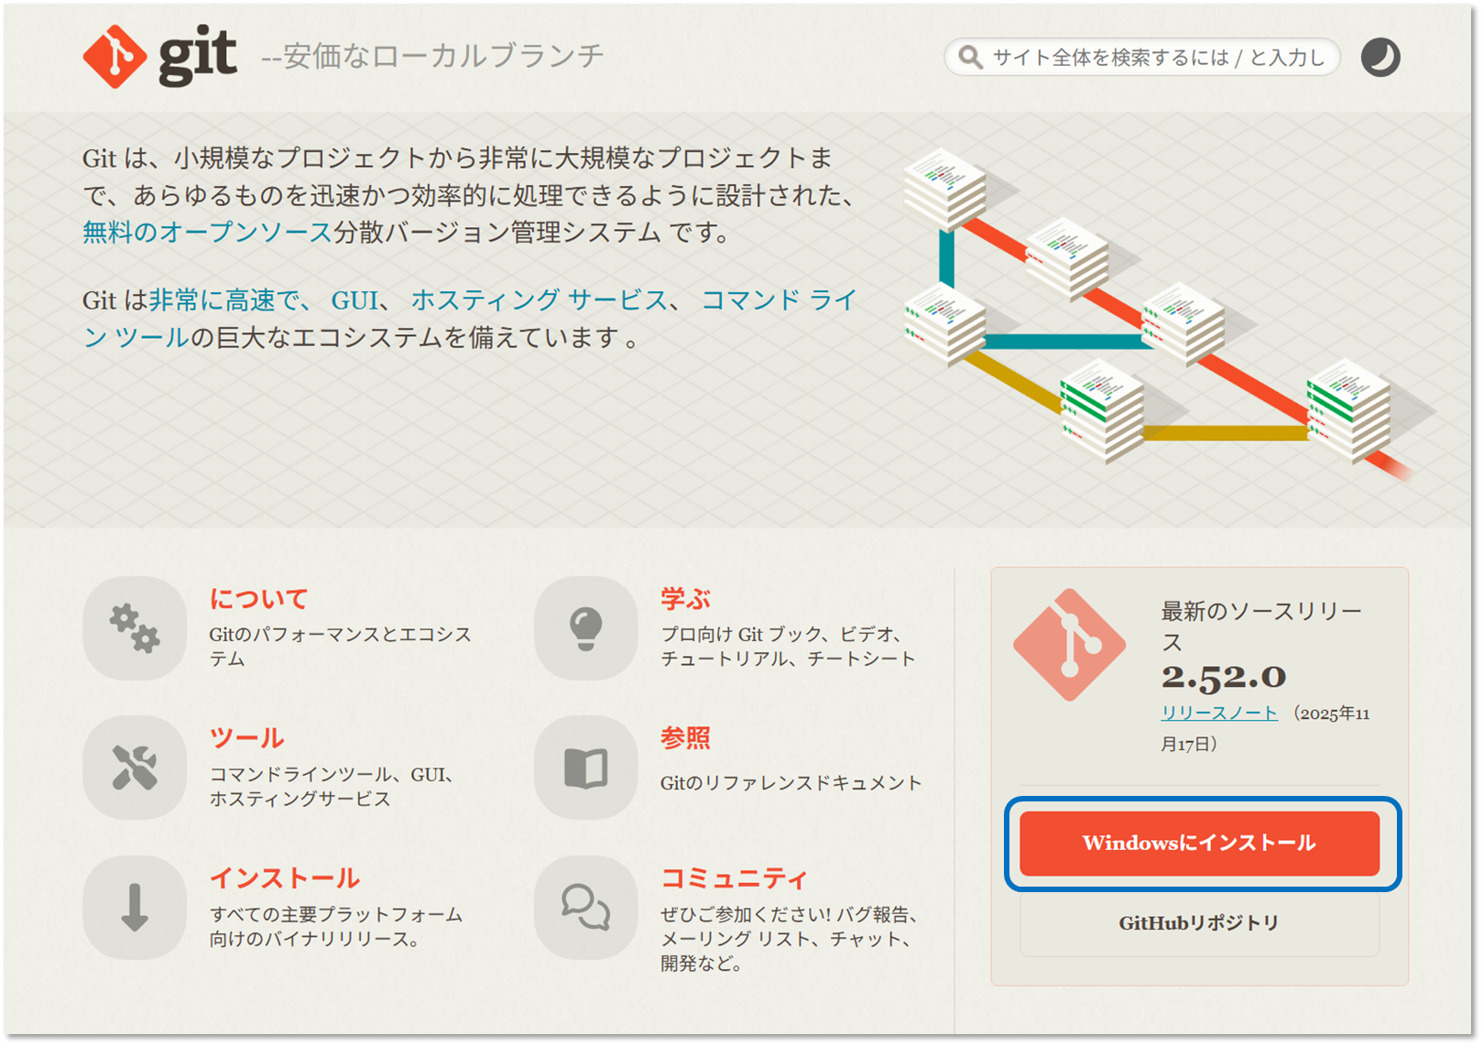Toggle dark mode with the moon icon
The height and width of the screenshot is (1046, 1483).
1379,57
